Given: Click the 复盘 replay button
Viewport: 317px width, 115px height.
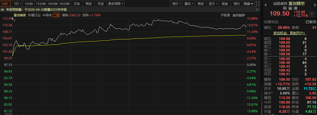Looking at the screenshot, I should click(225, 4).
